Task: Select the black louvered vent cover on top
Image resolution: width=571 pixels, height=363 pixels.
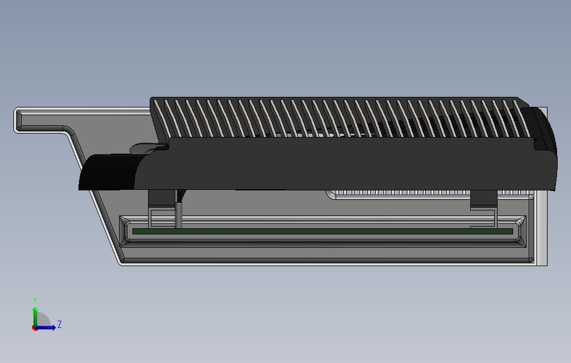Action: pyautogui.click(x=341, y=117)
